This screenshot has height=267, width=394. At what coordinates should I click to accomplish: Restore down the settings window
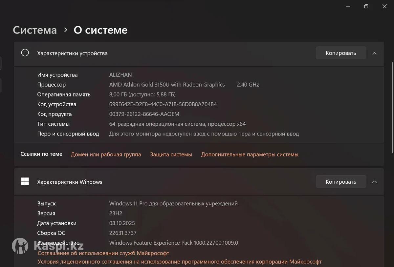point(366,6)
